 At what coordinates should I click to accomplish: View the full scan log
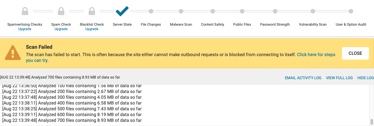point(339,78)
